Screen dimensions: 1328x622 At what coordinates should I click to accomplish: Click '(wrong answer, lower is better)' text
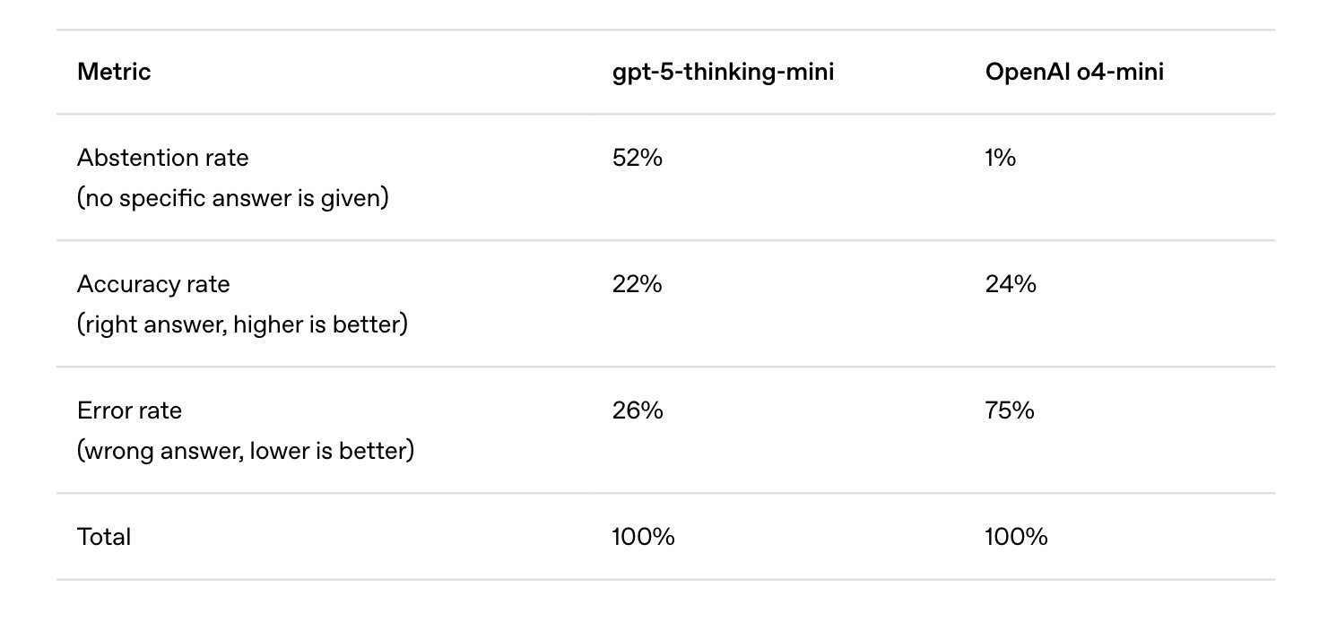tap(245, 450)
